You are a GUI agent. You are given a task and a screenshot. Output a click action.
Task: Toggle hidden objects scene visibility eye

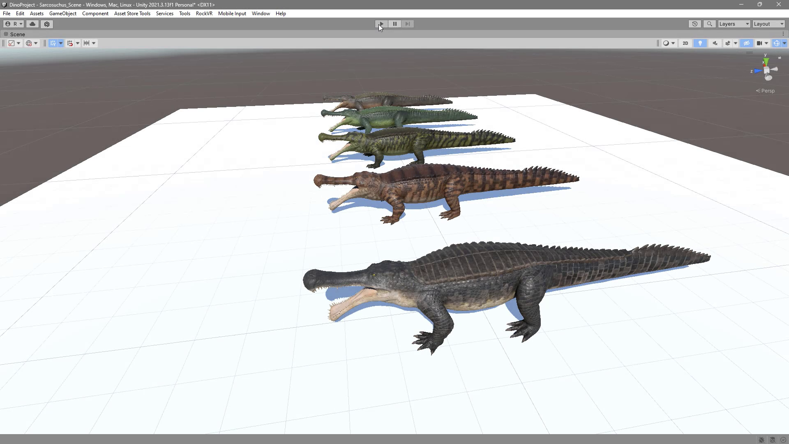747,43
